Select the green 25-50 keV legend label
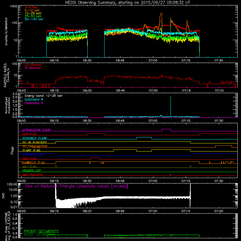This screenshot has width=241, height=241. coord(33,16)
